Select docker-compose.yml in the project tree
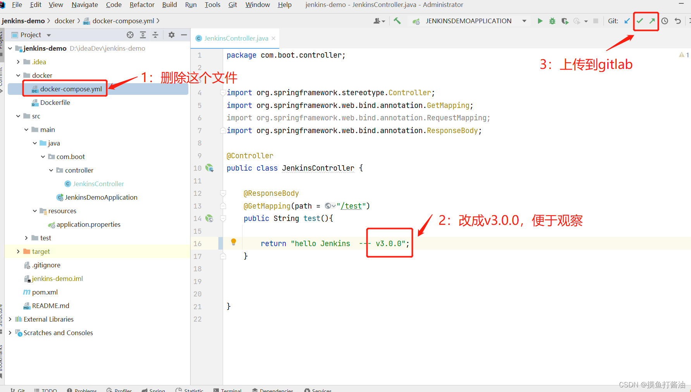691x392 pixels. pos(71,89)
